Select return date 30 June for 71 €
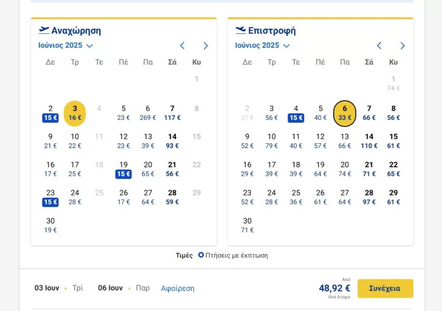This screenshot has height=311, width=442. tap(247, 225)
